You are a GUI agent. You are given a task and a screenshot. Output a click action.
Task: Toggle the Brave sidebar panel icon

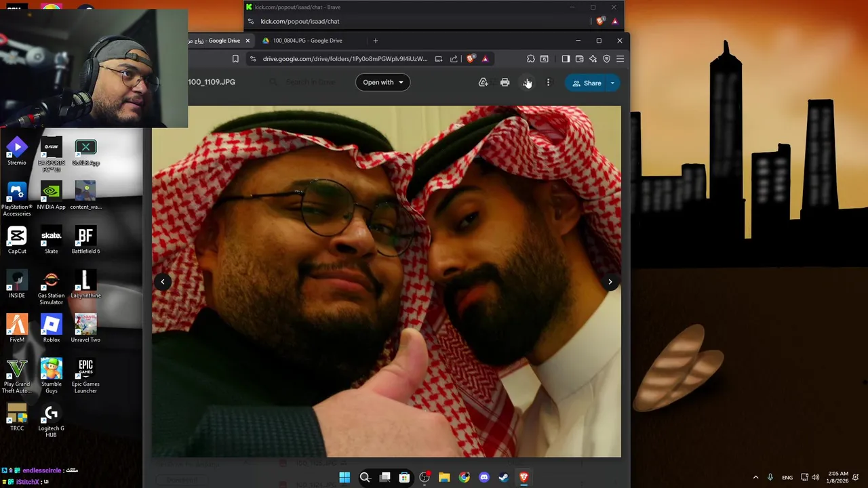click(x=566, y=59)
